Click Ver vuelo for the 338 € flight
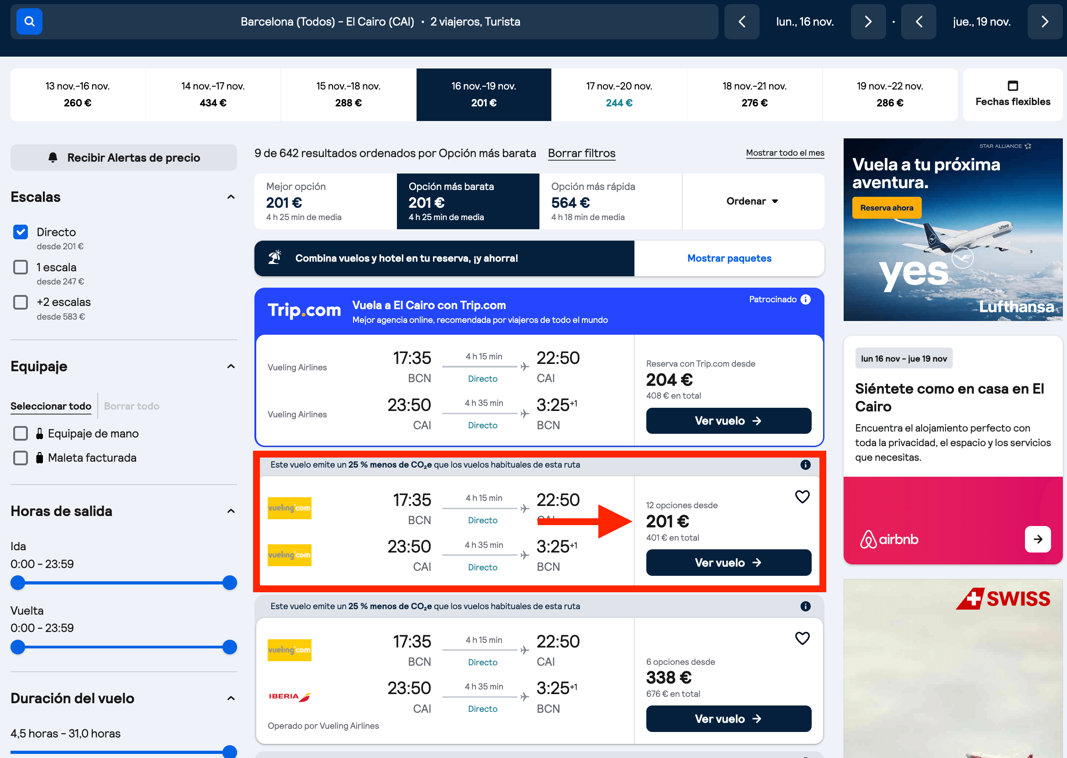The width and height of the screenshot is (1067, 758). (x=729, y=718)
